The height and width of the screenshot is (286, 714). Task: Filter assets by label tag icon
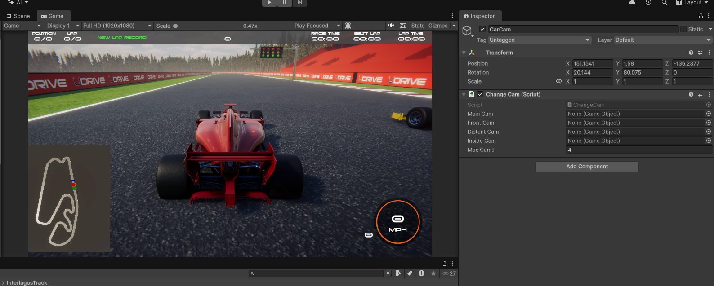(x=410, y=273)
